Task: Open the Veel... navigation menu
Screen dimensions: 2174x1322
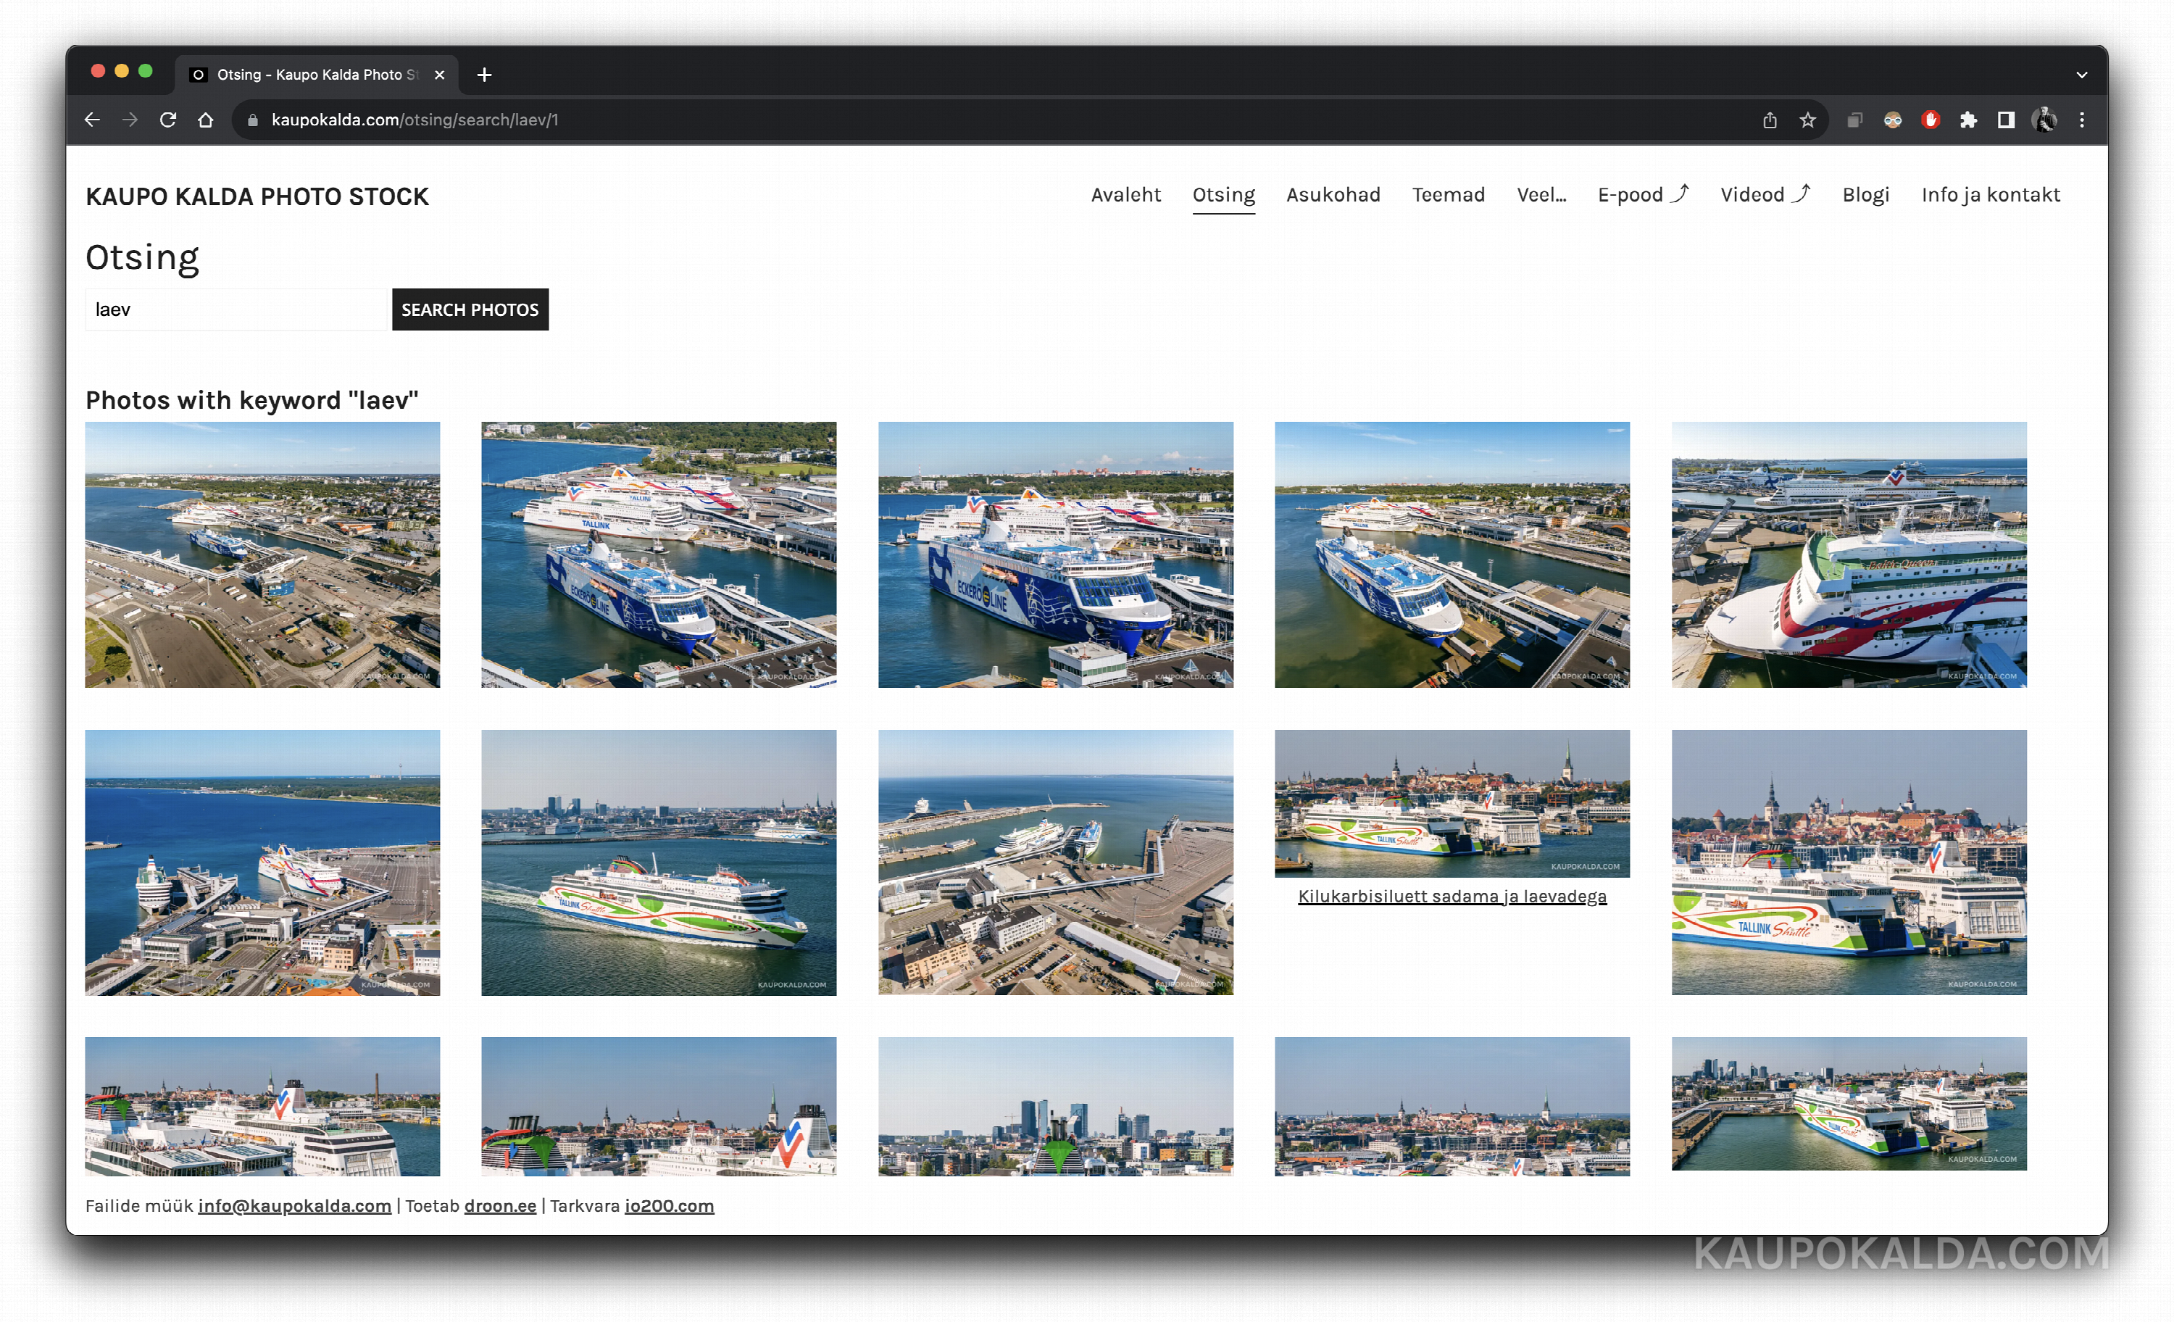Action: [1541, 195]
